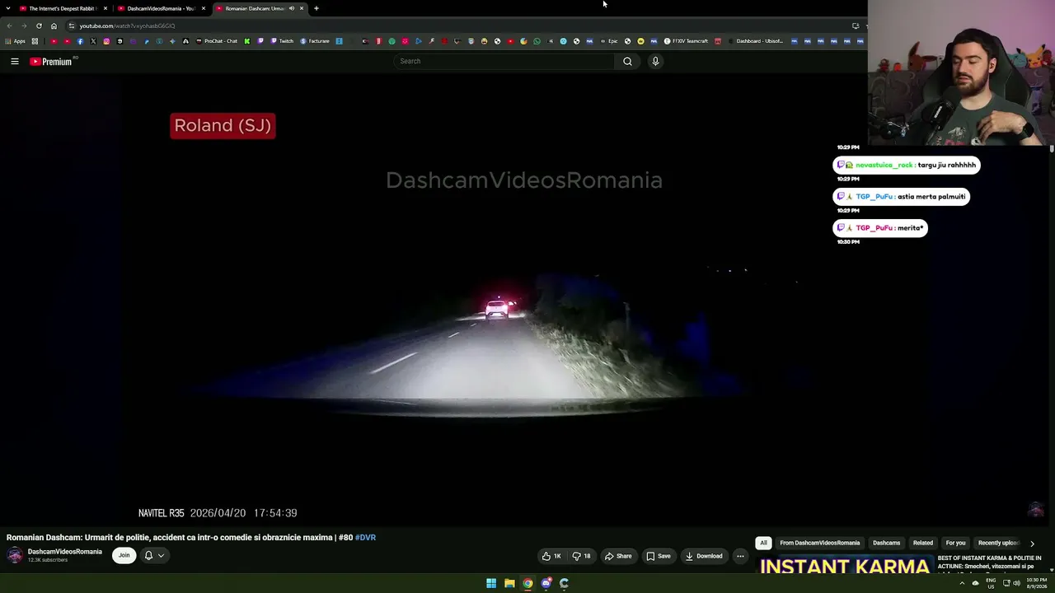Show hidden system tray icons
The image size is (1055, 593).
pos(962,583)
